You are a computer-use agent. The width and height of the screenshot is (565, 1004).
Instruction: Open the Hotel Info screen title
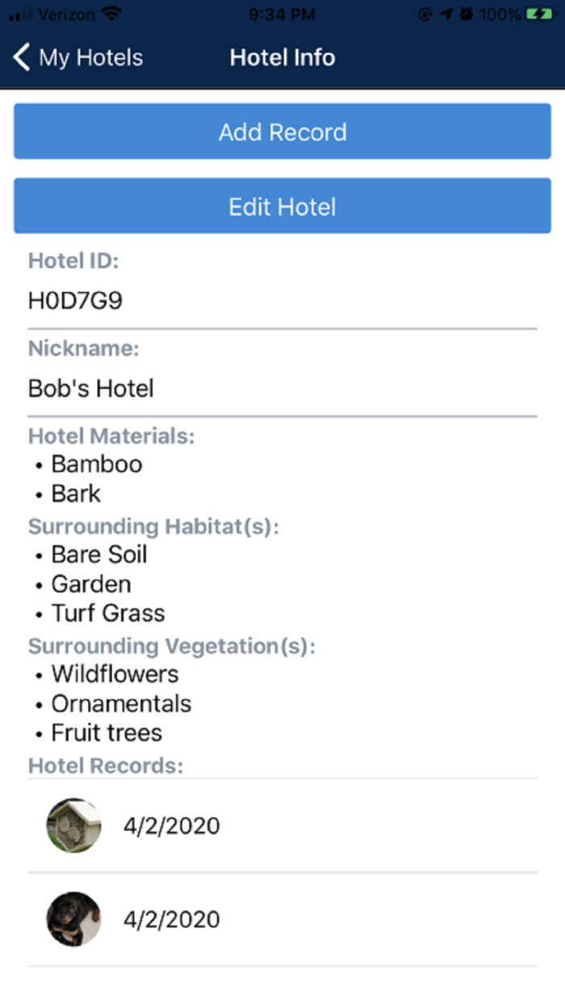point(282,57)
